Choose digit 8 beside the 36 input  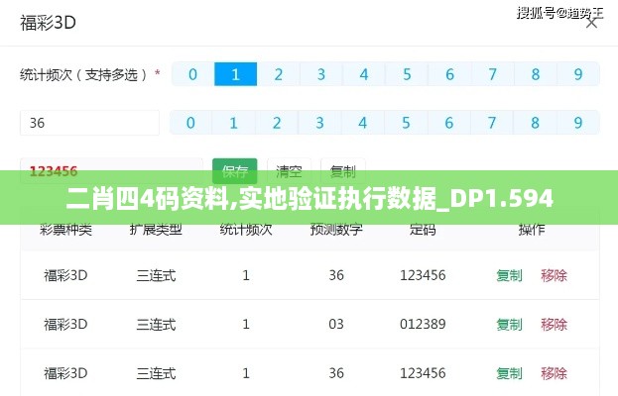coord(535,123)
